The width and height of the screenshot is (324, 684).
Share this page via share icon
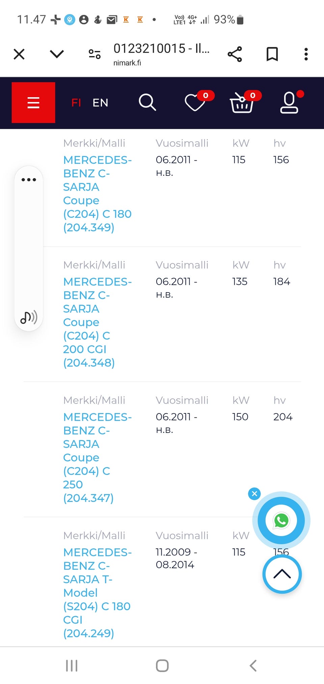tap(235, 54)
